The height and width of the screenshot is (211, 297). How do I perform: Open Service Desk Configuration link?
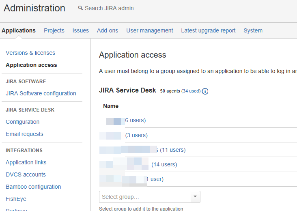(x=23, y=122)
